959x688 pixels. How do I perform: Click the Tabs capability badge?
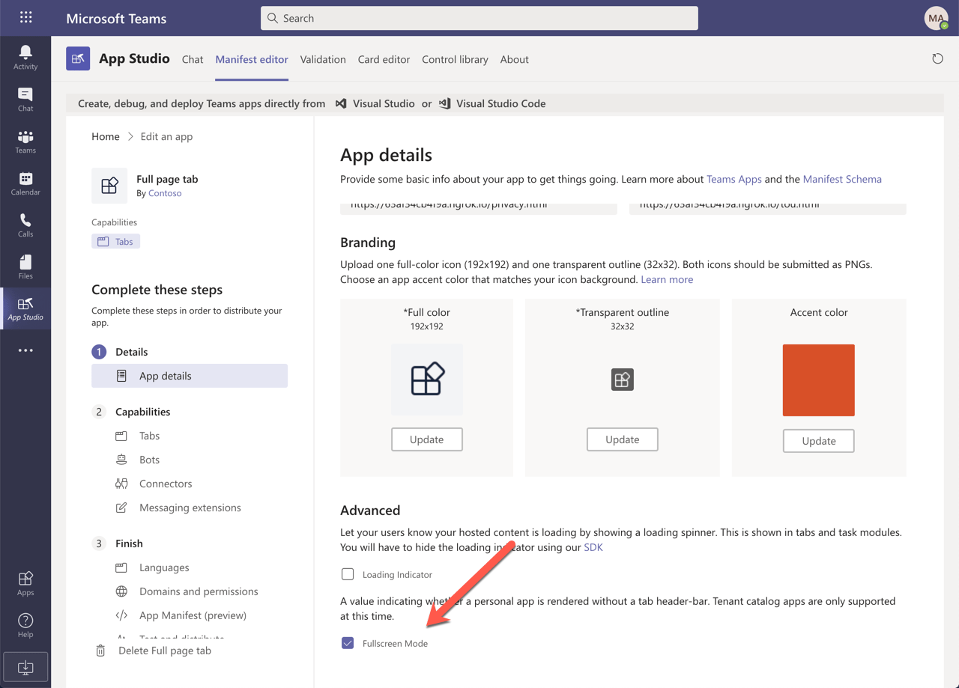pyautogui.click(x=116, y=241)
